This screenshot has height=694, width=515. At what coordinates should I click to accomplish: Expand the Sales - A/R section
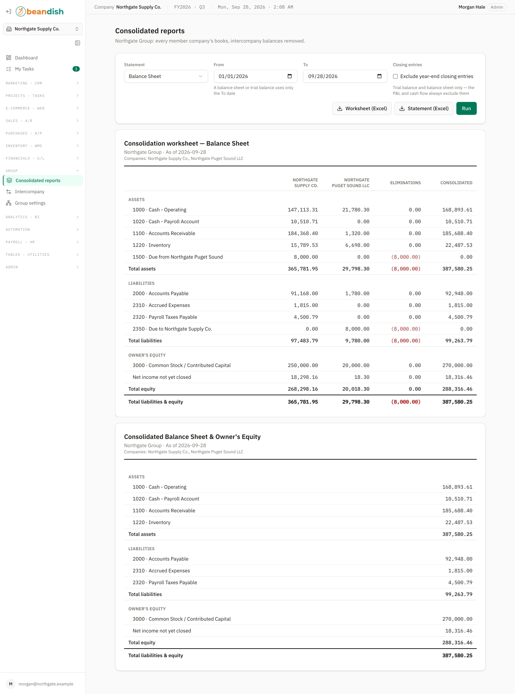43,121
